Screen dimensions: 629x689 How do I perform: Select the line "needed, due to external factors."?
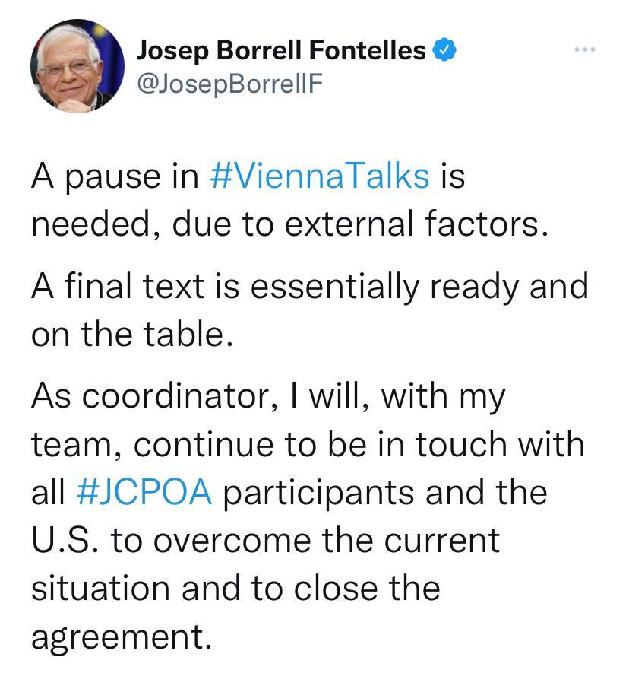(x=289, y=224)
